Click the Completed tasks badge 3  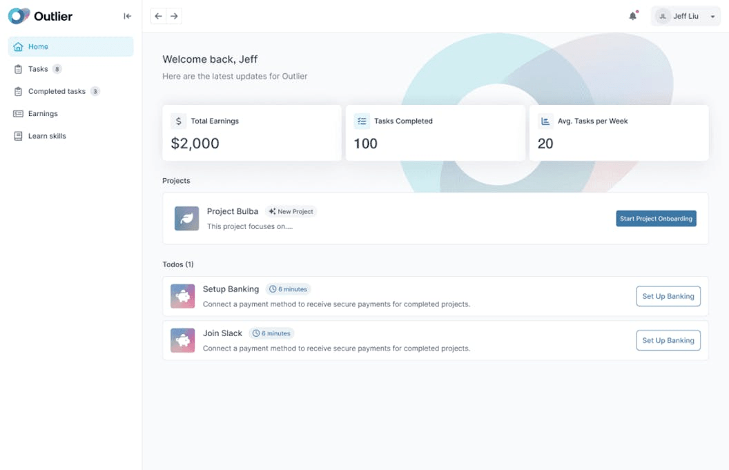[x=95, y=91]
